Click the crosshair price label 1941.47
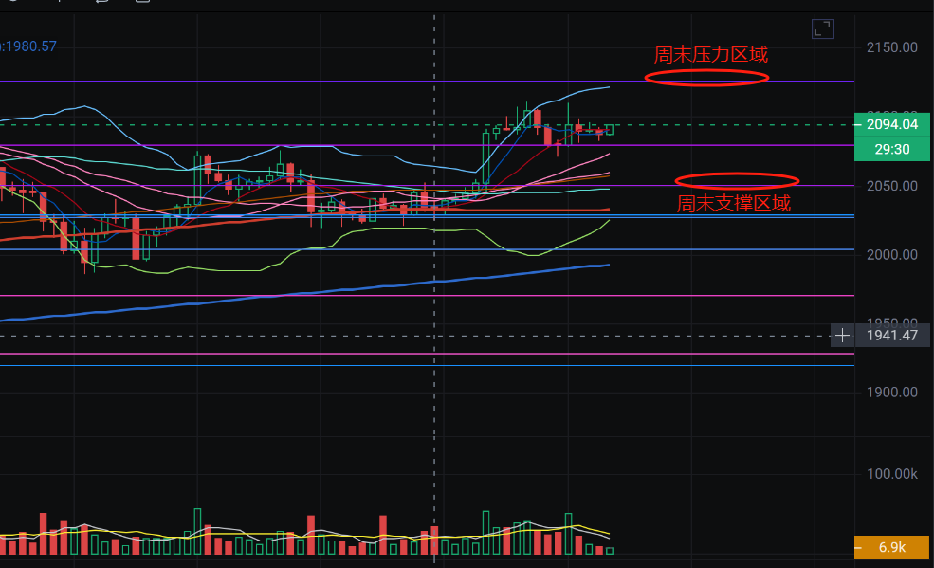 [891, 336]
